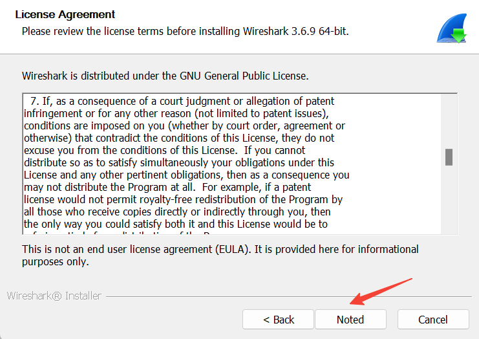Click the EULA informational note text
Viewport: 479px width, 339px height.
pos(220,255)
